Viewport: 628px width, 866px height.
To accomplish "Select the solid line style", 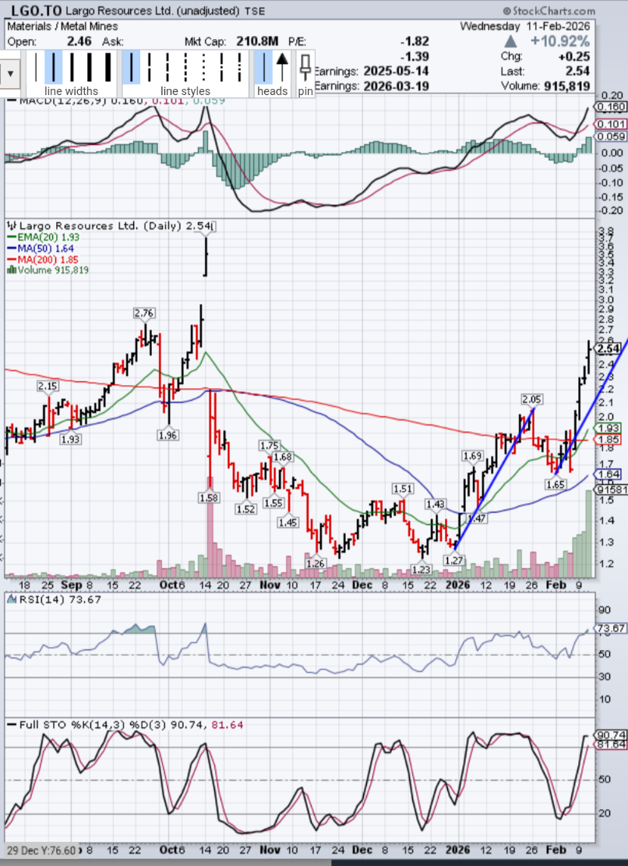I will [132, 67].
